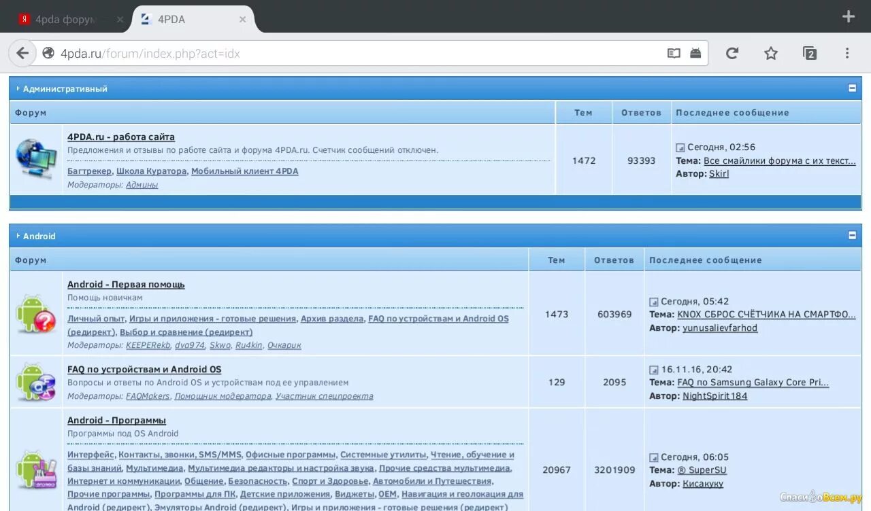
Task: Open topic FAQ по Samsung Galaxy Core
Action: point(753,383)
